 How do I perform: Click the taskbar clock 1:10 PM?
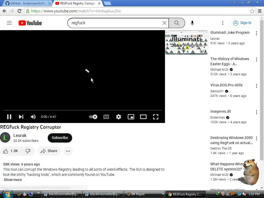click(254, 194)
